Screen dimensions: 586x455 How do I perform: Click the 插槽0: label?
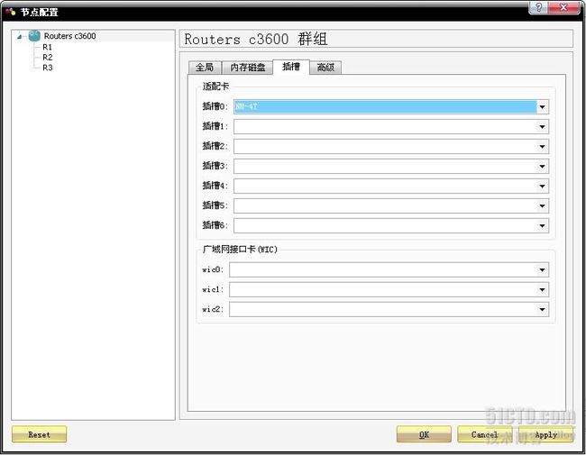215,106
